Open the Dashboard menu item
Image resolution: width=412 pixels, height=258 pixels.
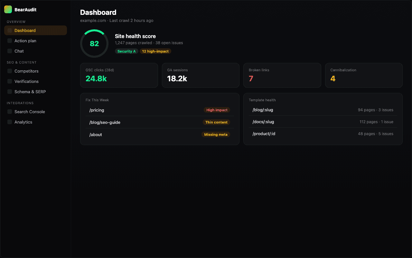(35, 30)
